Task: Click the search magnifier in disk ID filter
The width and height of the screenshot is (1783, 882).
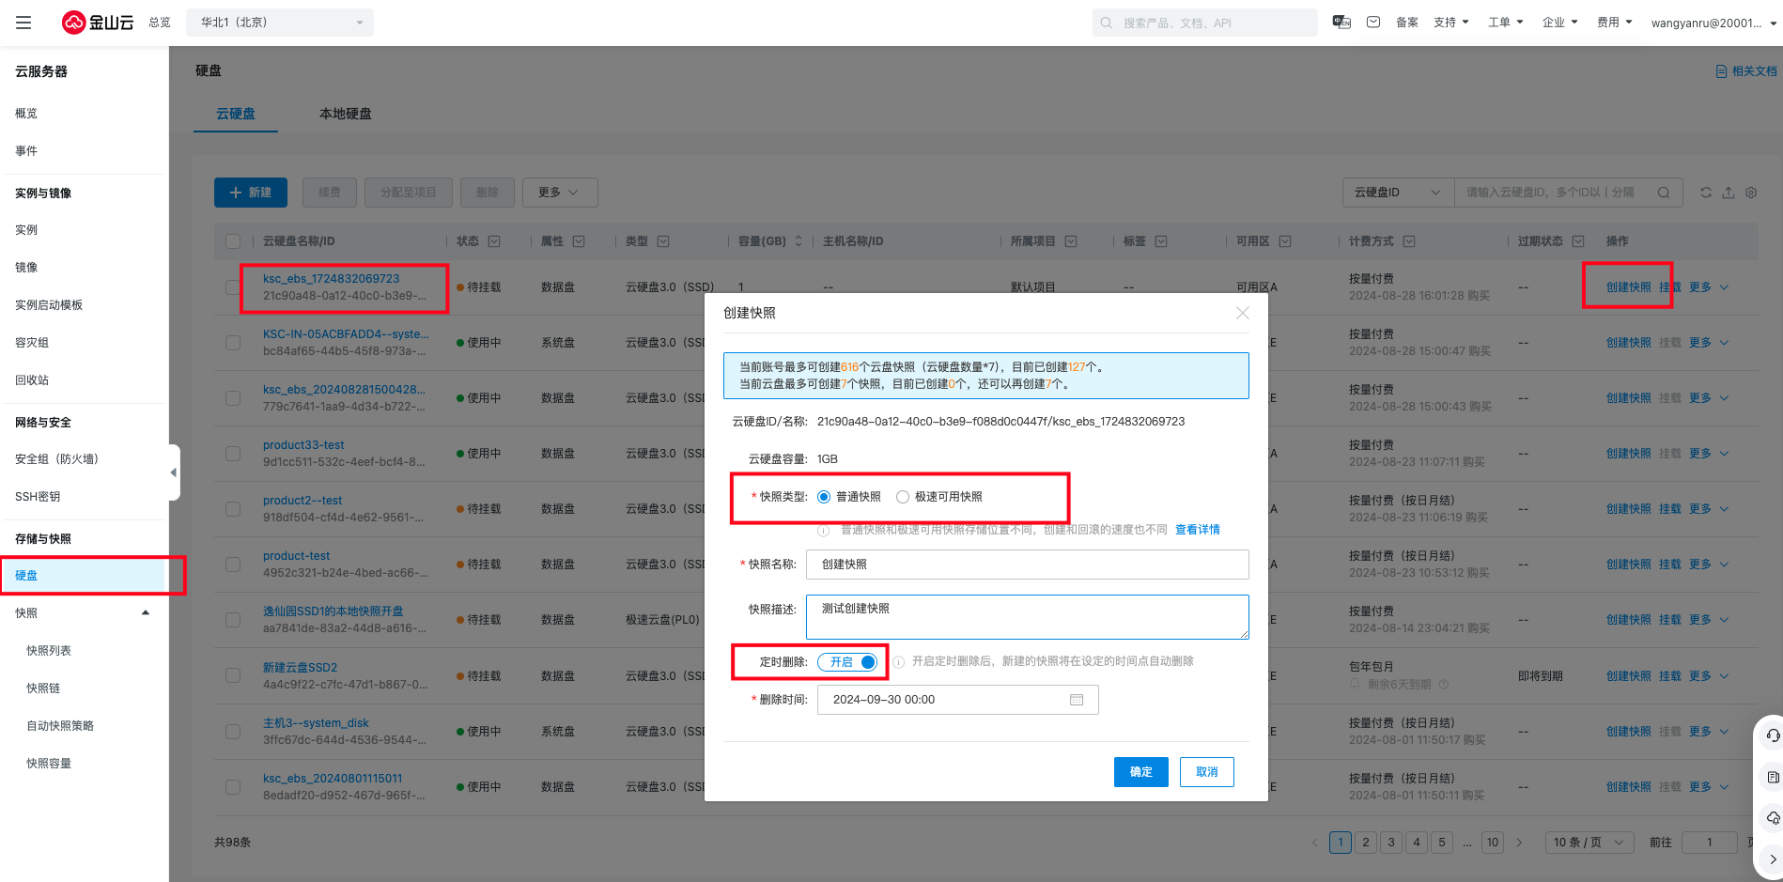Action: 1663,193
